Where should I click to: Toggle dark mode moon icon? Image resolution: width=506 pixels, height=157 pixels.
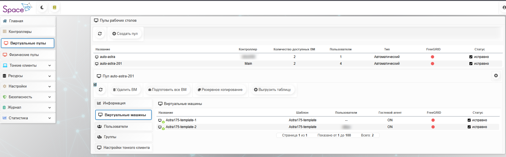(42, 8)
